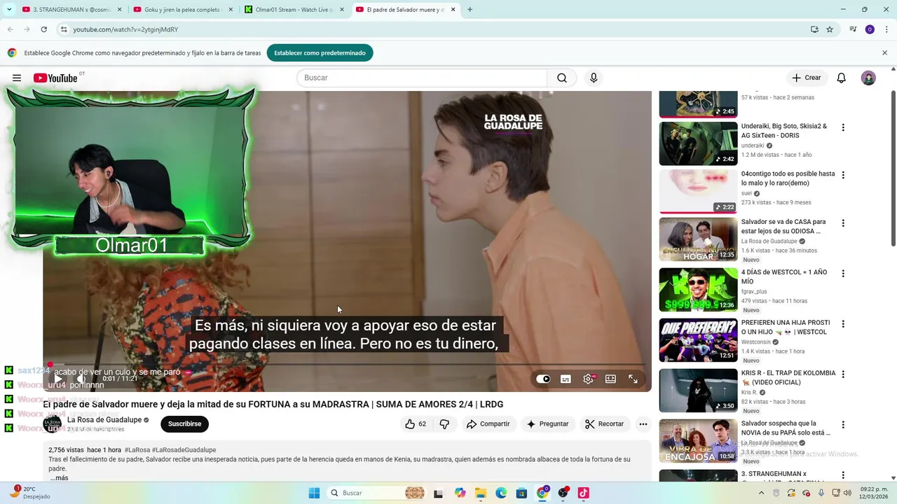Open a new Chrome tab
897x504 pixels.
[x=470, y=10]
